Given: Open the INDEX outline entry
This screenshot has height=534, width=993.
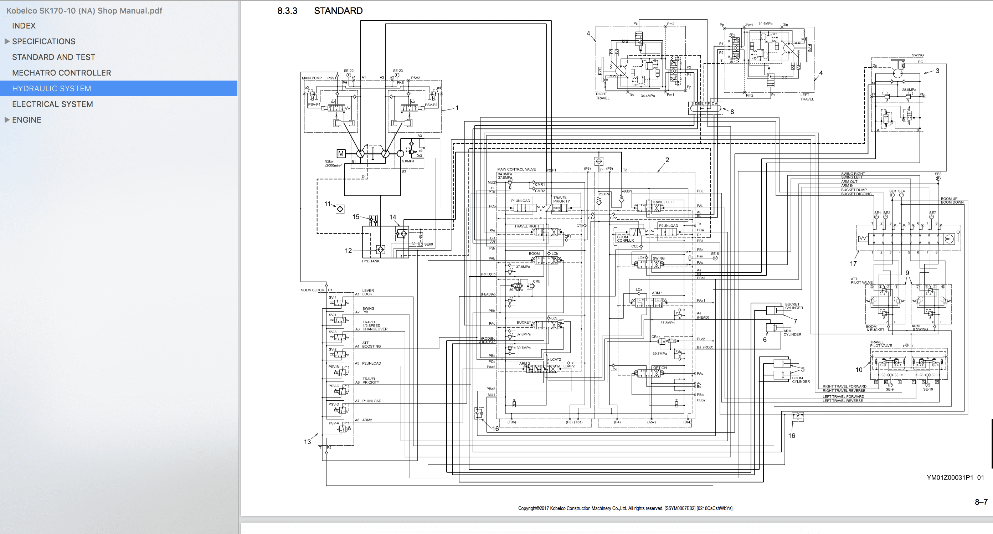Looking at the screenshot, I should click(x=24, y=26).
